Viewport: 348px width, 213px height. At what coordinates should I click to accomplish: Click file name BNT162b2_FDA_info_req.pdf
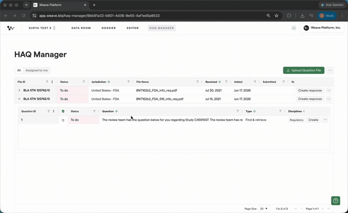[x=156, y=90]
